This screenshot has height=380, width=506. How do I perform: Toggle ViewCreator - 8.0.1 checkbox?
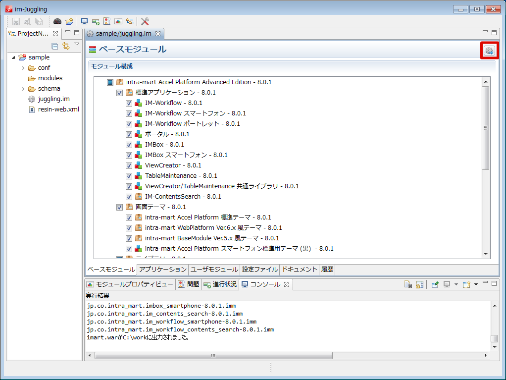tap(129, 165)
